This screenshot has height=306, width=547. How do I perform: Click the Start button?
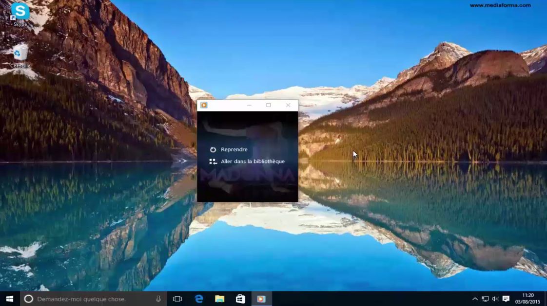[9, 299]
